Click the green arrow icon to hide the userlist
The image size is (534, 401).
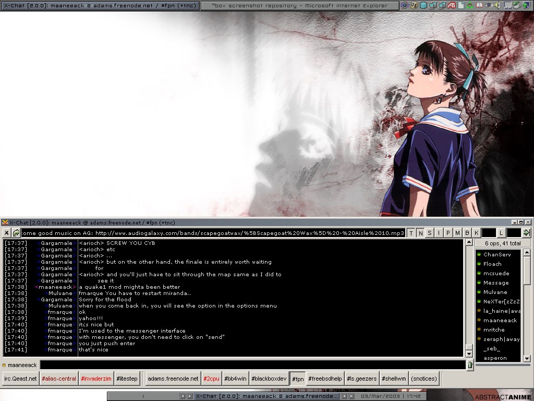click(527, 233)
